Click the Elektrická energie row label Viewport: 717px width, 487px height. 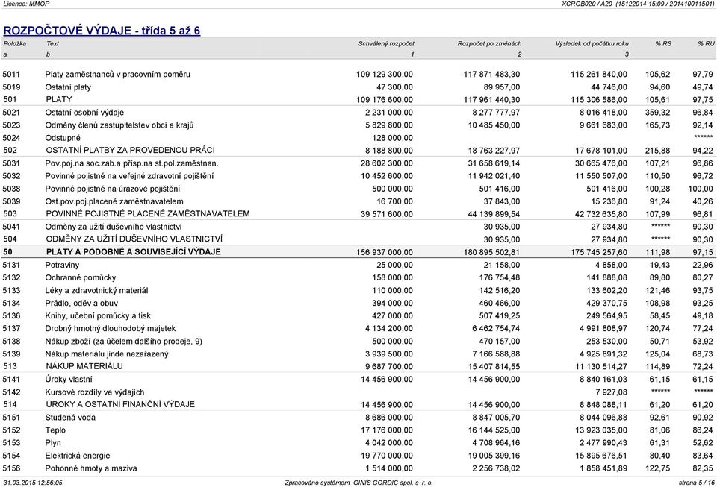coord(77,456)
